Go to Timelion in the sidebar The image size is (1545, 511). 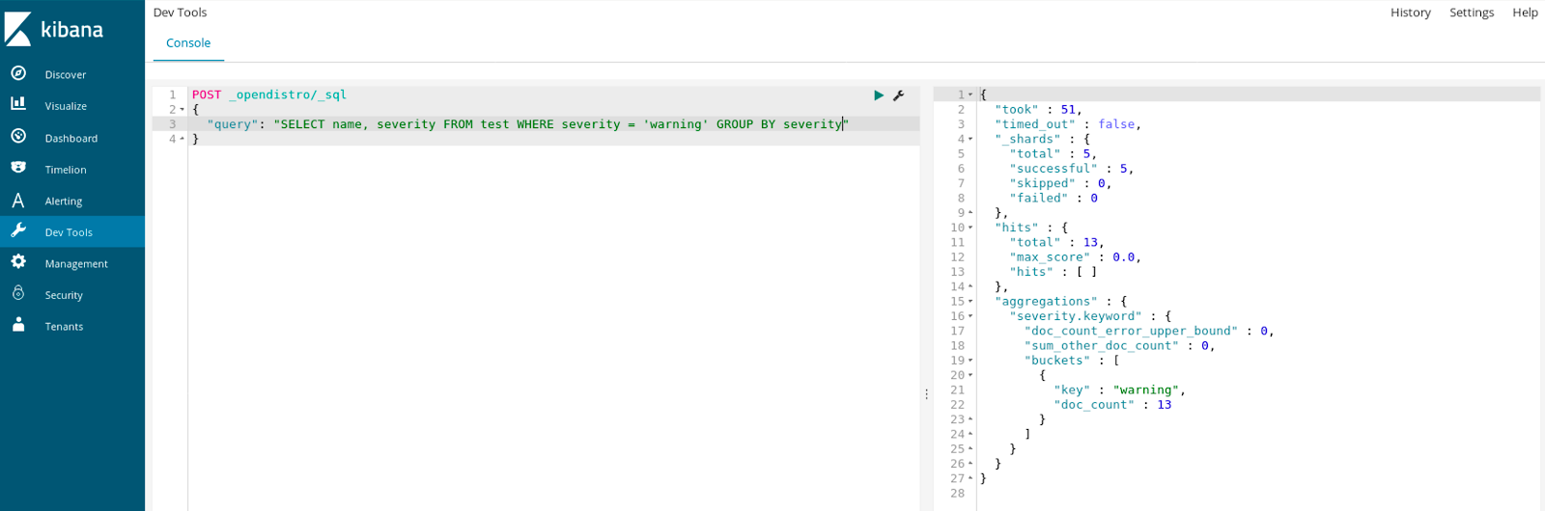(66, 170)
